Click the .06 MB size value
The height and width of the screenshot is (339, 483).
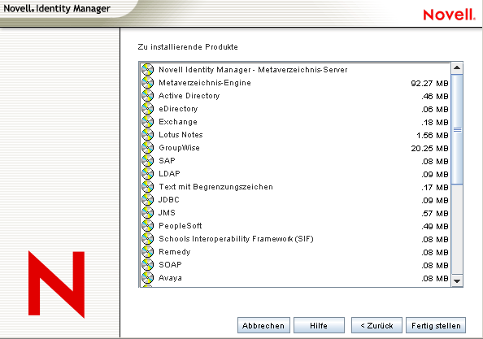(x=435, y=109)
